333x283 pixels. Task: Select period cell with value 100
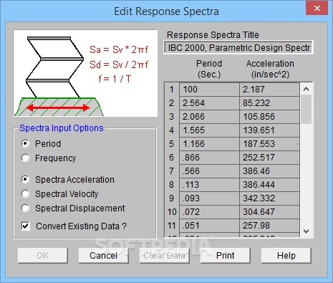(x=209, y=90)
